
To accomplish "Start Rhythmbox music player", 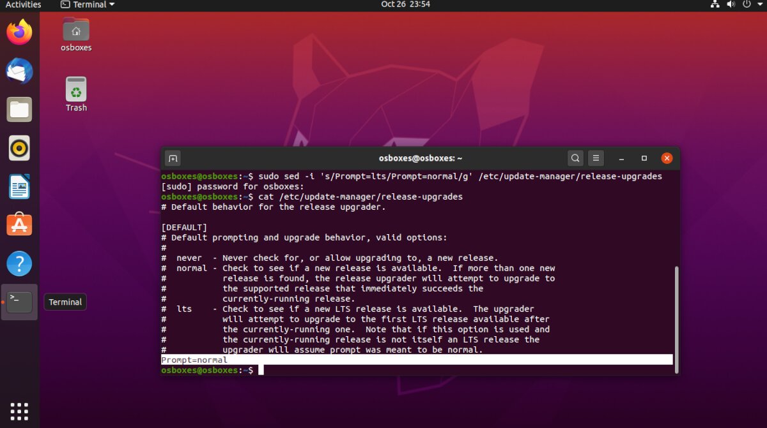I will point(19,147).
